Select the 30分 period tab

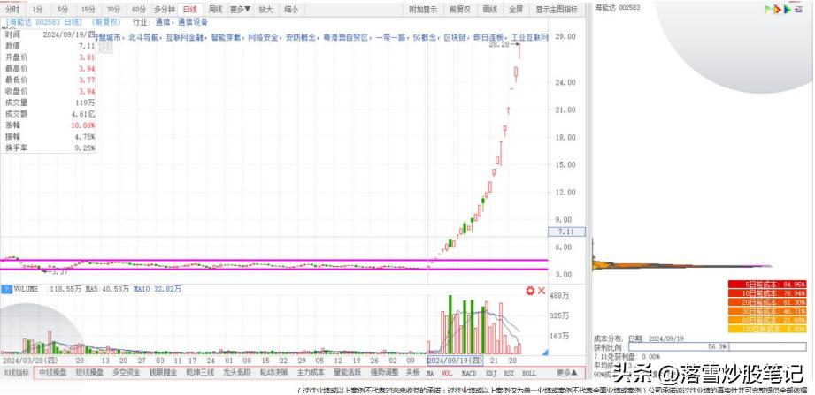point(113,10)
